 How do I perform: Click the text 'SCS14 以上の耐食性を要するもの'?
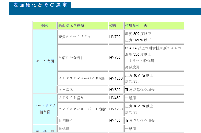tap(153, 48)
